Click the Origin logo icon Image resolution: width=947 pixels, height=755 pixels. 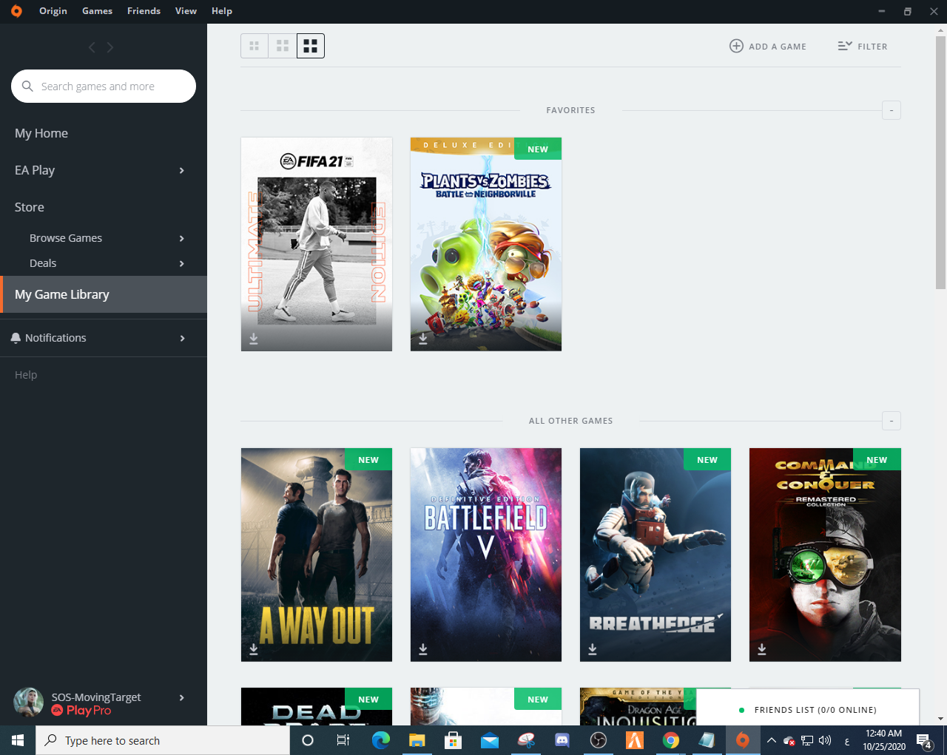click(16, 11)
